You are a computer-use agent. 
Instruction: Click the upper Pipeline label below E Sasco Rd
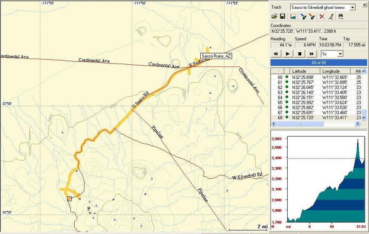coord(157,132)
